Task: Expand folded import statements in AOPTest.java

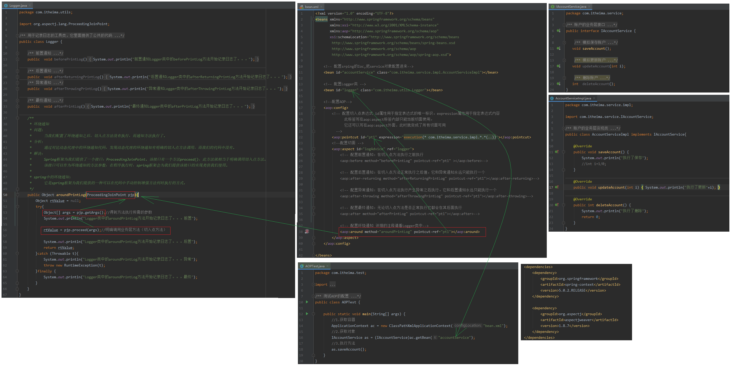Action: click(313, 285)
